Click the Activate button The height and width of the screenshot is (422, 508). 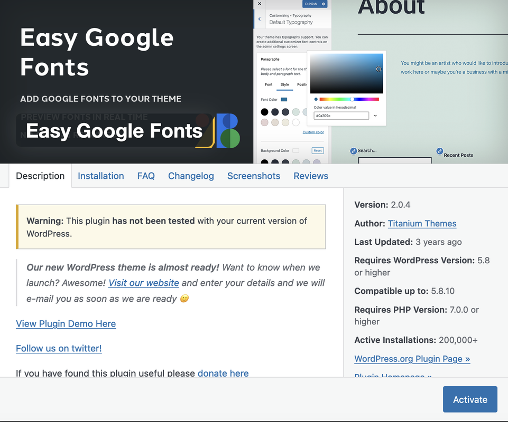point(470,399)
